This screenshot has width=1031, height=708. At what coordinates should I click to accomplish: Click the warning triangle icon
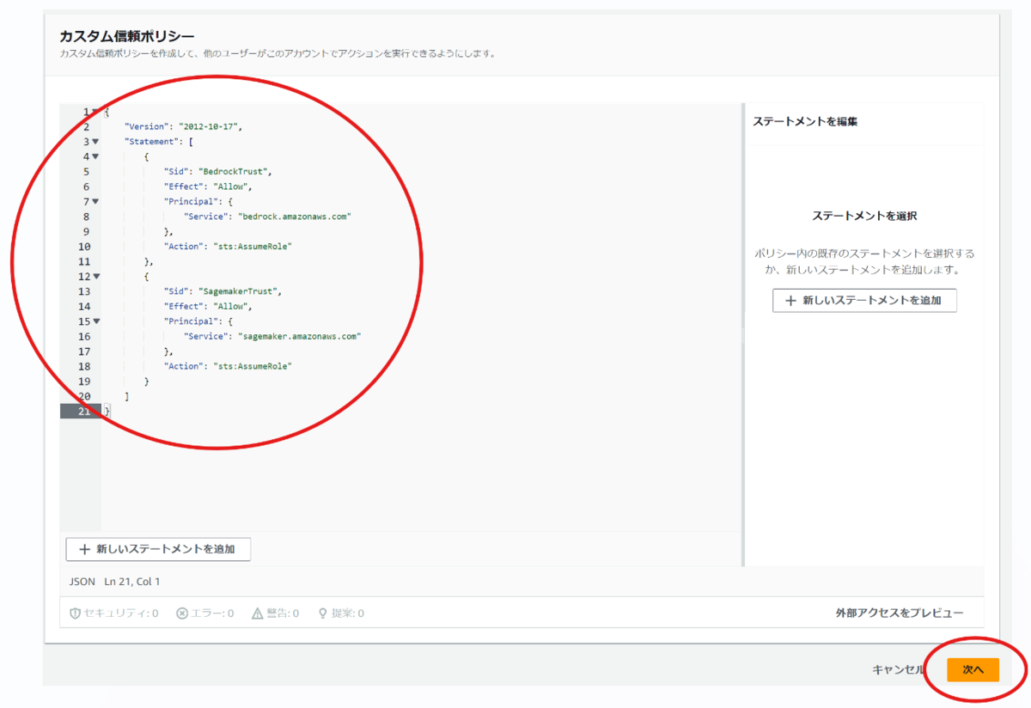[258, 613]
